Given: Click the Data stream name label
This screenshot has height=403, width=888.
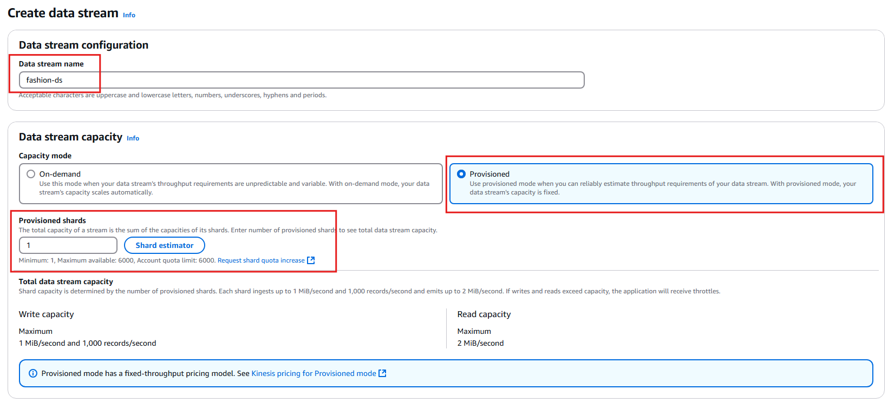Looking at the screenshot, I should 51,64.
